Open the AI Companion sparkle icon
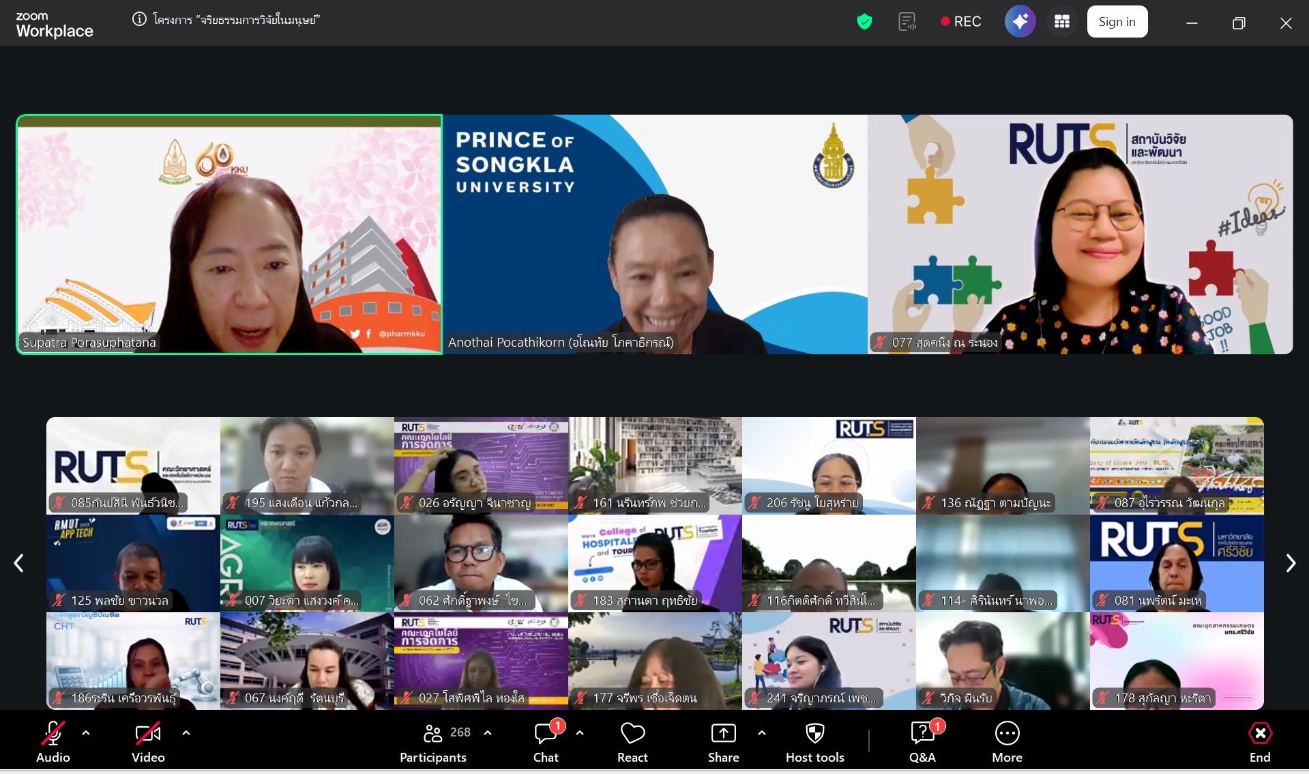 pyautogui.click(x=1020, y=22)
